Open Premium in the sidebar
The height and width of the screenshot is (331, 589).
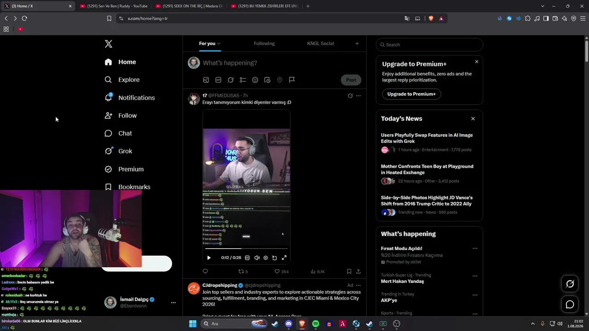[x=124, y=169]
